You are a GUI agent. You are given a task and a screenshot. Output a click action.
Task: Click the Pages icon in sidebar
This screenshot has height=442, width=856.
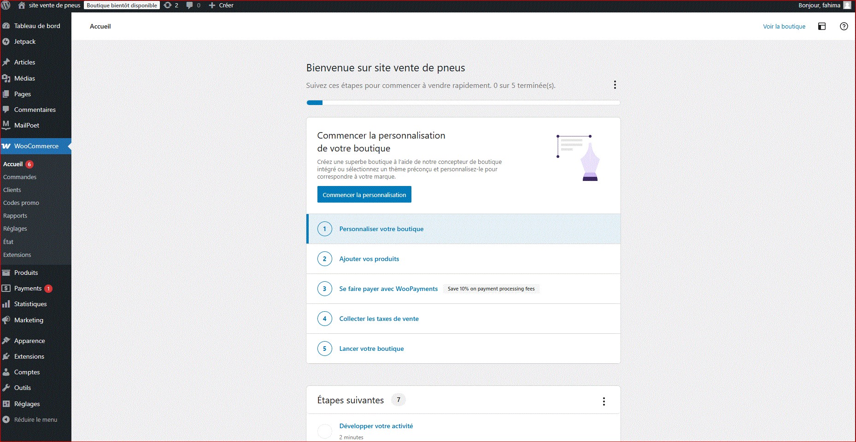tap(6, 94)
